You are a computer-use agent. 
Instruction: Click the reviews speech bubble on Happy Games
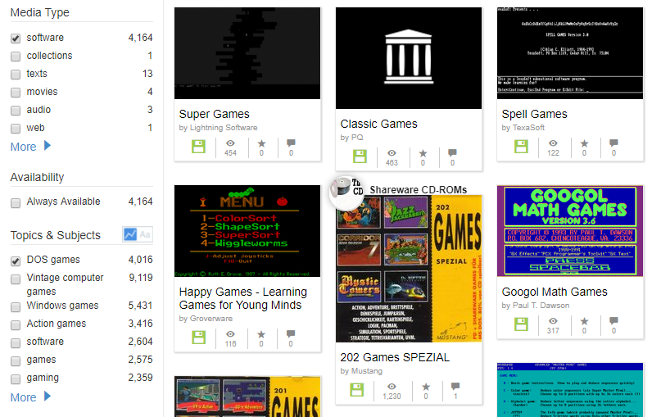(291, 334)
